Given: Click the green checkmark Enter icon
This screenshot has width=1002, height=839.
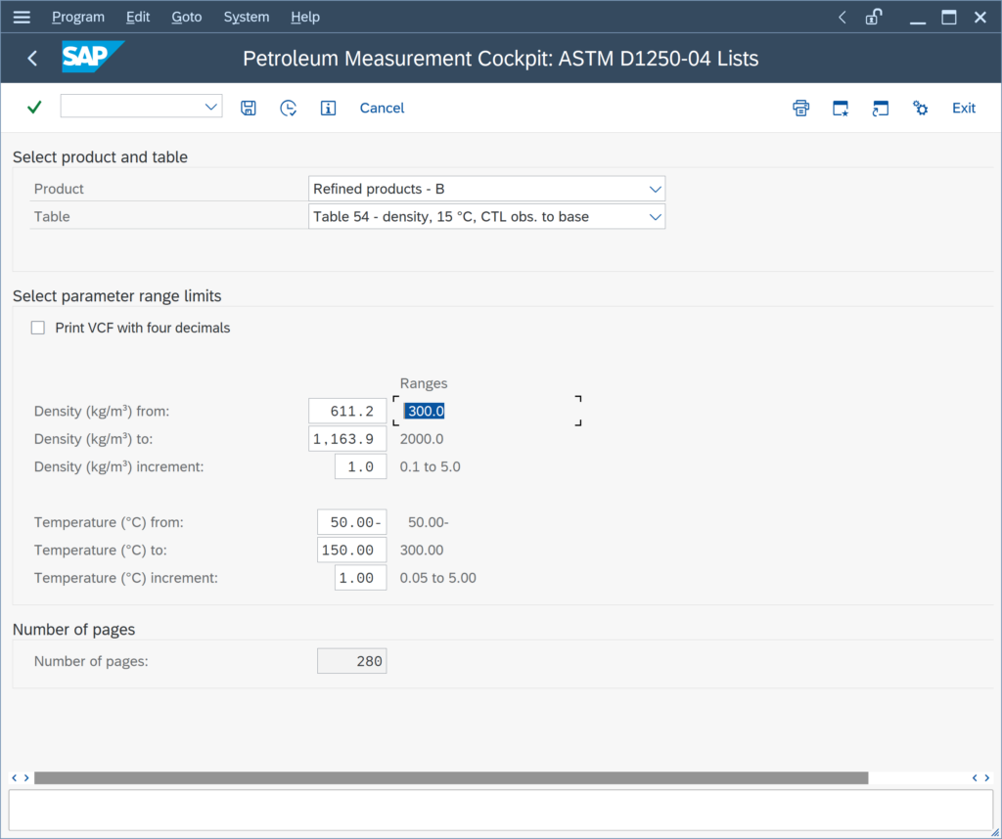Looking at the screenshot, I should coord(34,108).
